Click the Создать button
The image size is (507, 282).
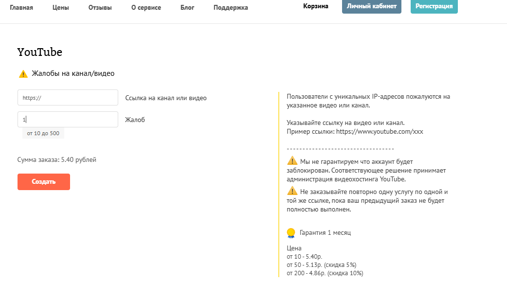click(x=44, y=181)
